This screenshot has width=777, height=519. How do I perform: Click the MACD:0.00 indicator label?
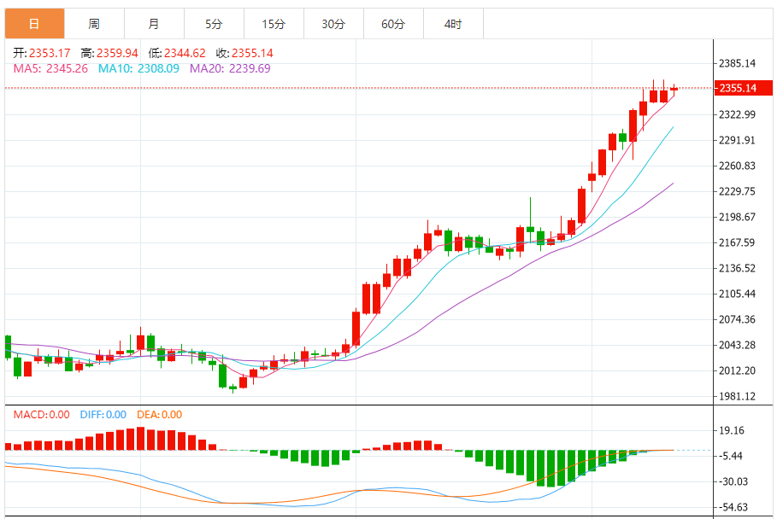point(42,415)
